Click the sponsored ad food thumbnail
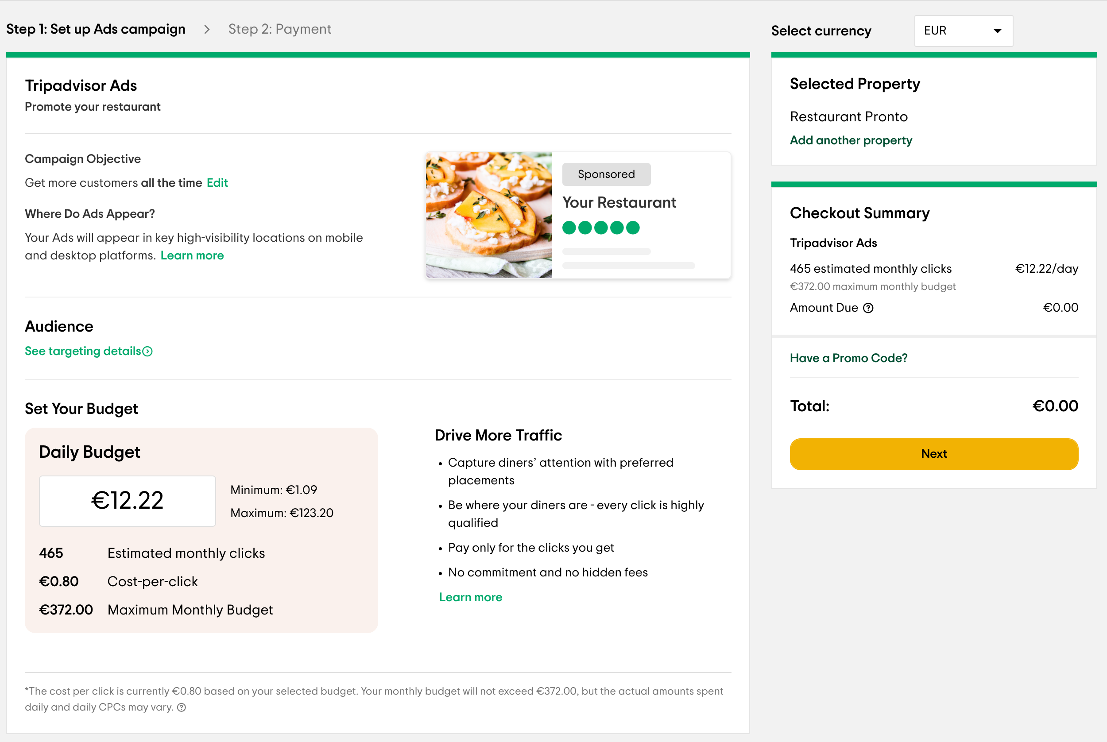The image size is (1107, 742). (x=488, y=215)
